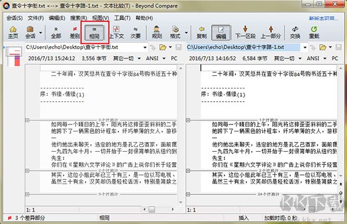Click the left open-file folder icon
347x224 pixels.
163,47
